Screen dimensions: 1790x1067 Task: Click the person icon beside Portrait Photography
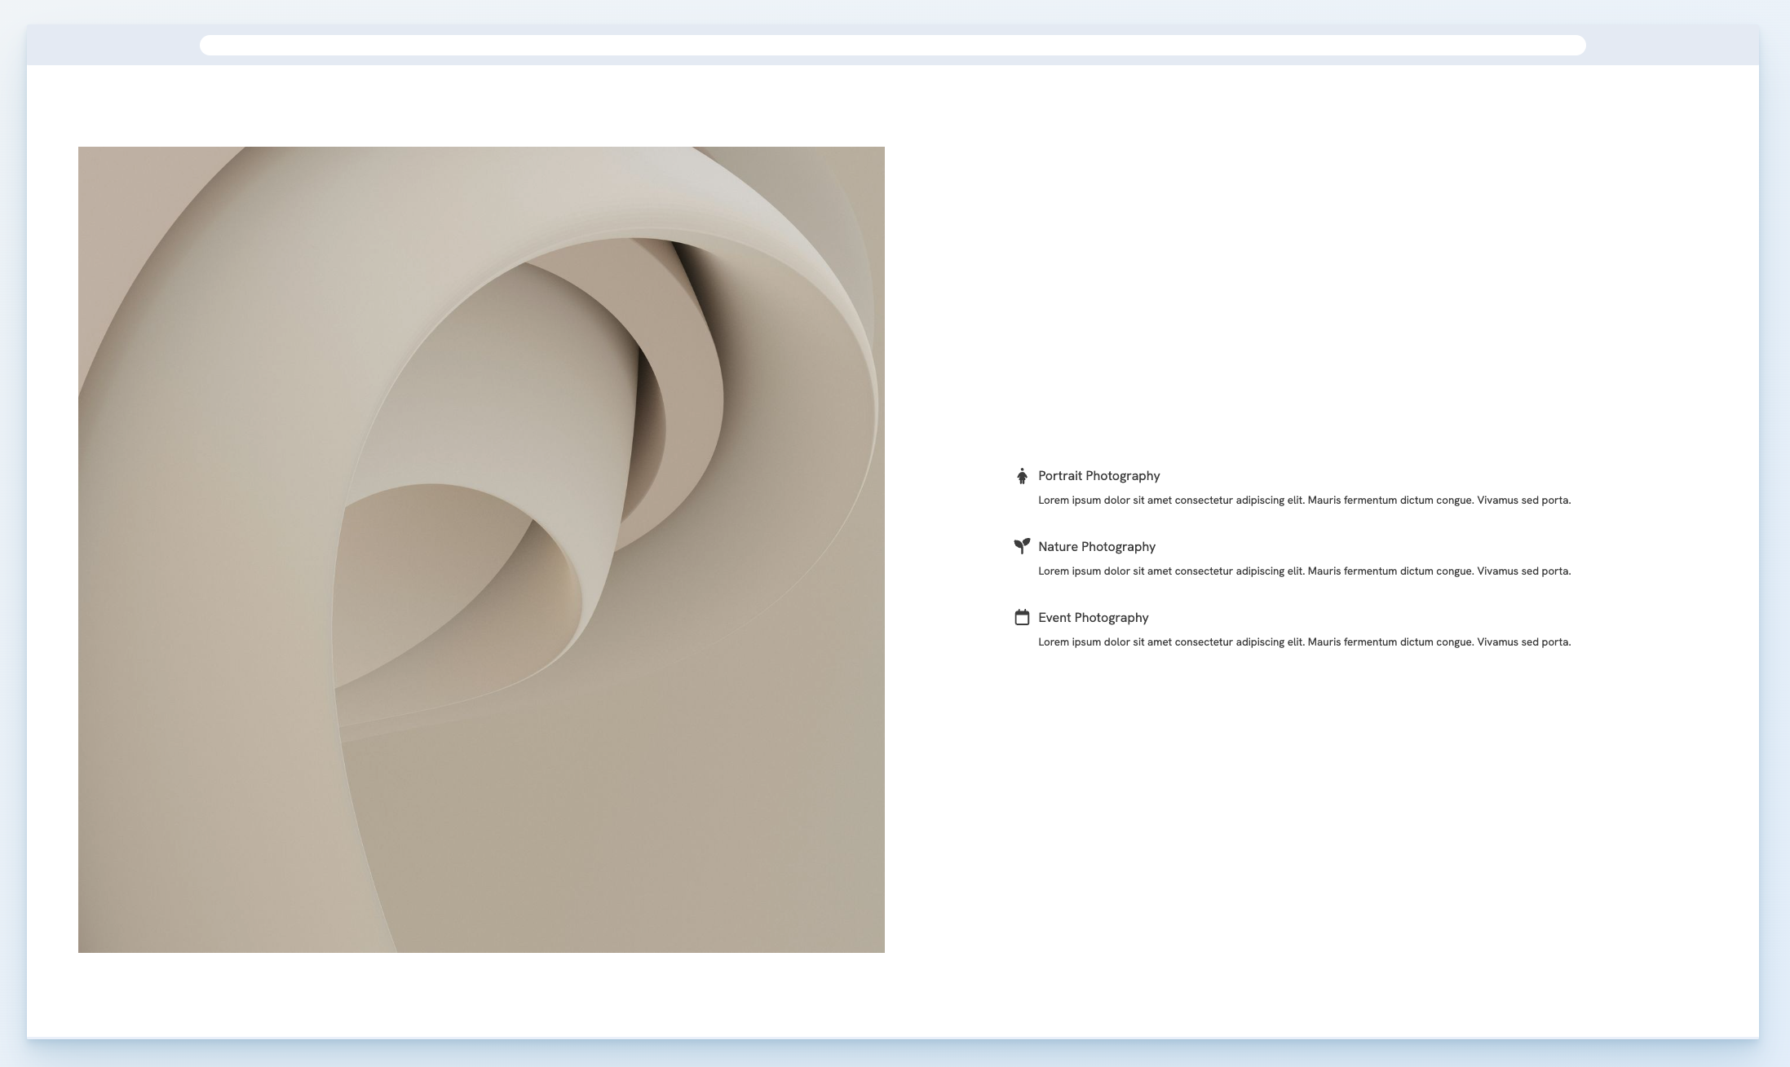1021,476
